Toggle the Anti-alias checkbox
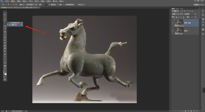The image size is (205, 112). pyautogui.click(x=49, y=5)
